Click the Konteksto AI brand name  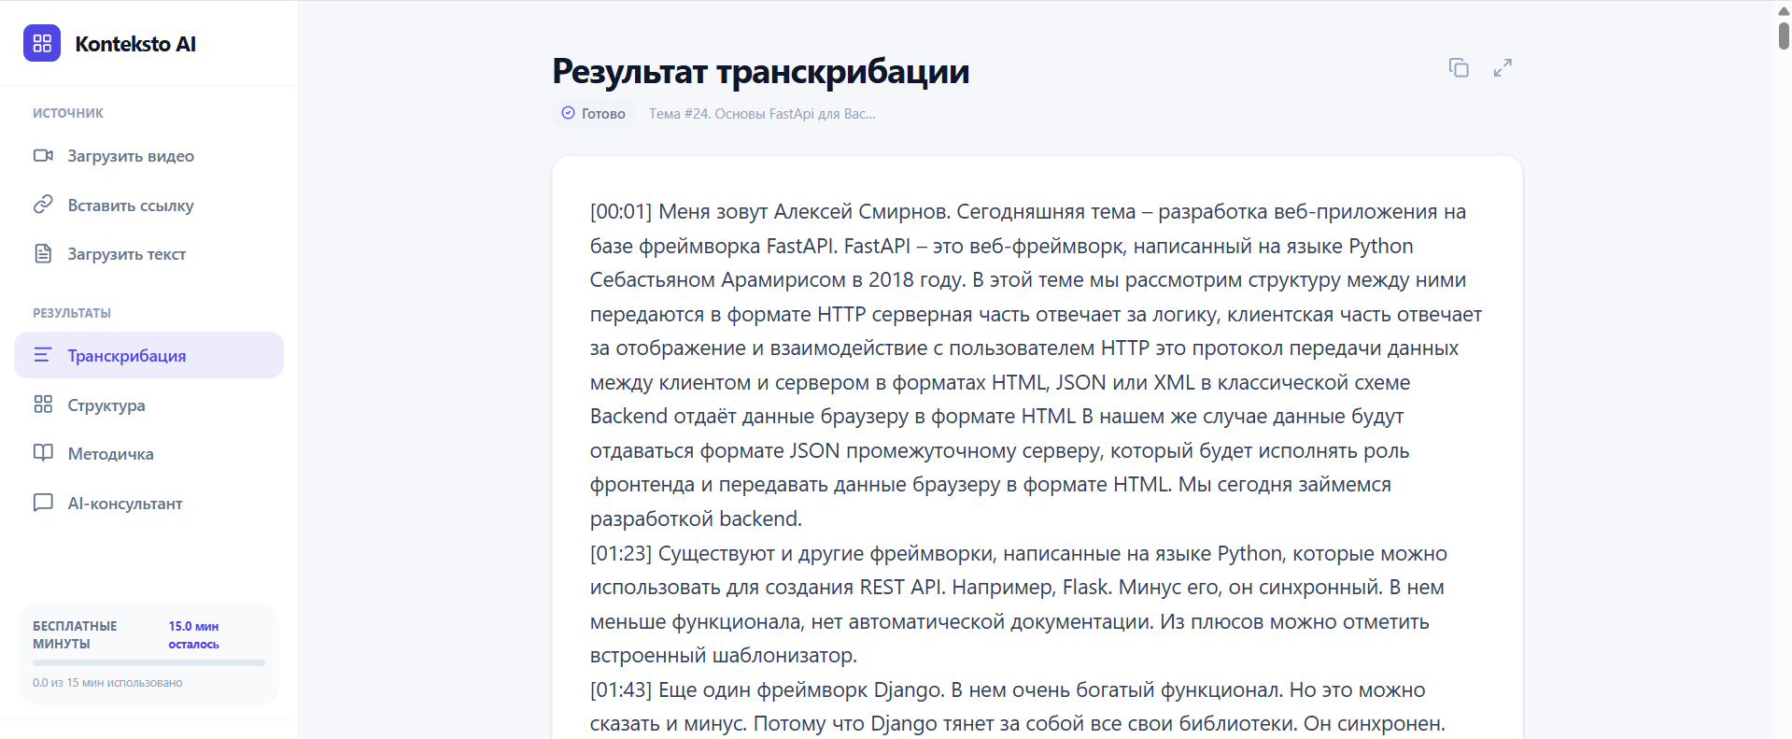[x=135, y=44]
